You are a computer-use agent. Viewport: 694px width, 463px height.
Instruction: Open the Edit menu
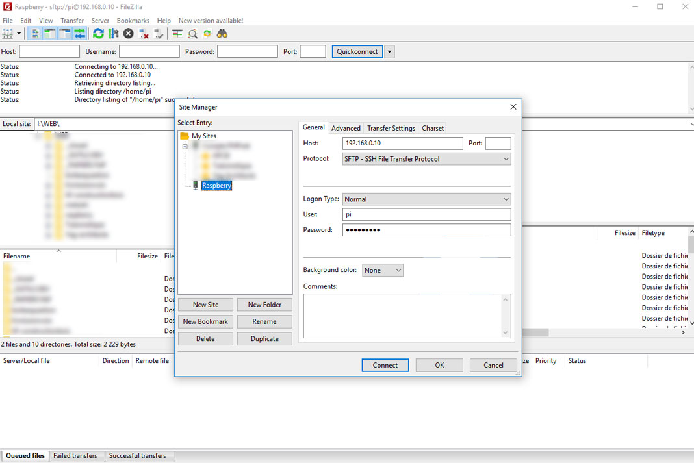click(x=26, y=21)
